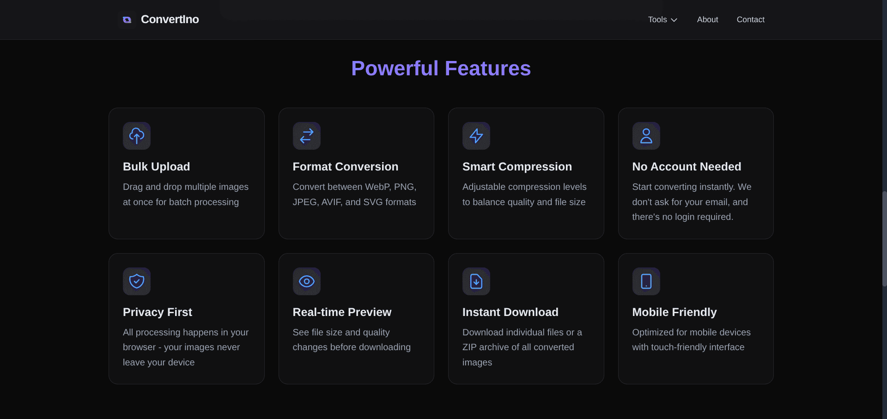This screenshot has width=887, height=419.
Task: Select the Bulk Upload cloud icon
Action: click(x=136, y=135)
